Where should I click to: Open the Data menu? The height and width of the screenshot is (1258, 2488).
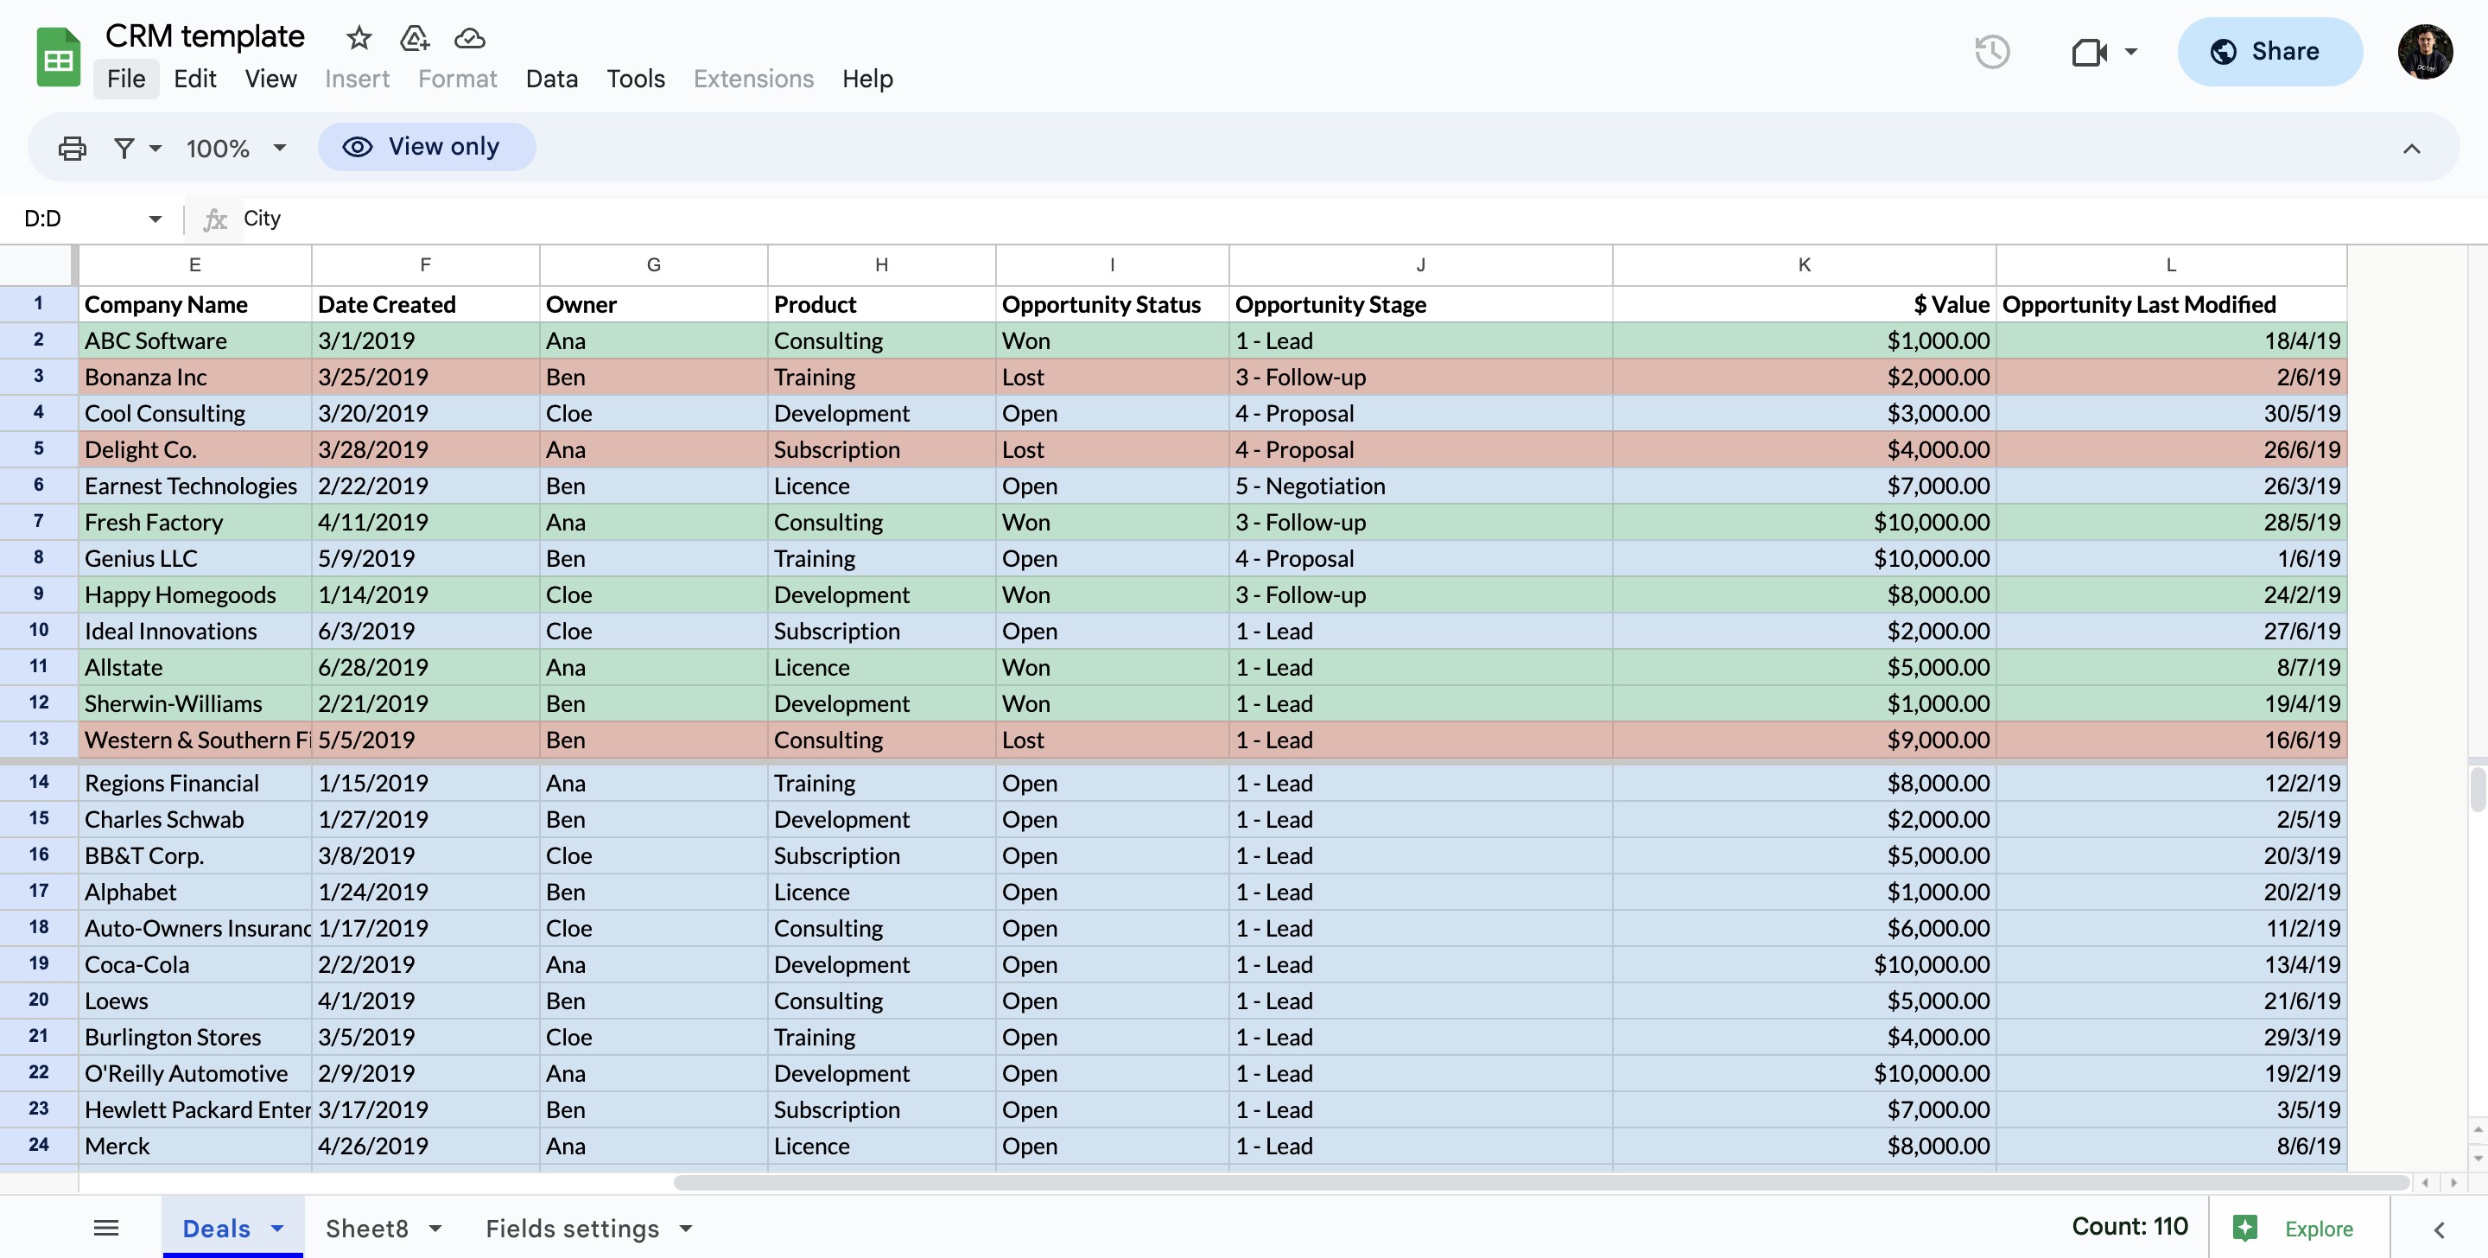pos(551,79)
